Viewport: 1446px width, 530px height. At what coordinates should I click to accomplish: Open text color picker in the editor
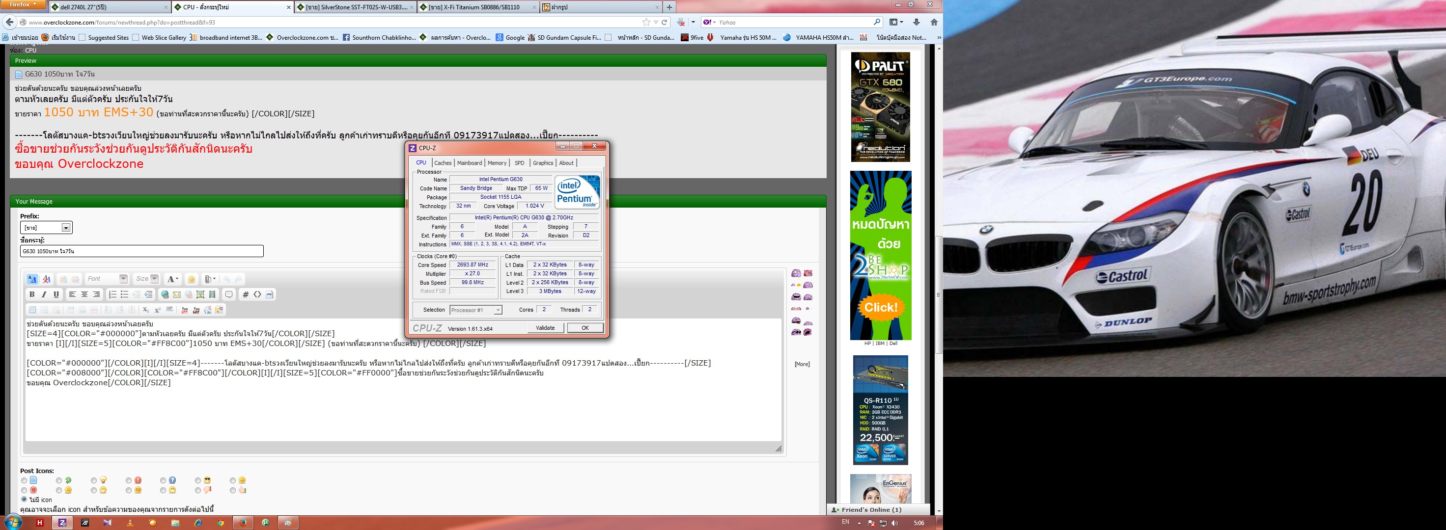(173, 279)
